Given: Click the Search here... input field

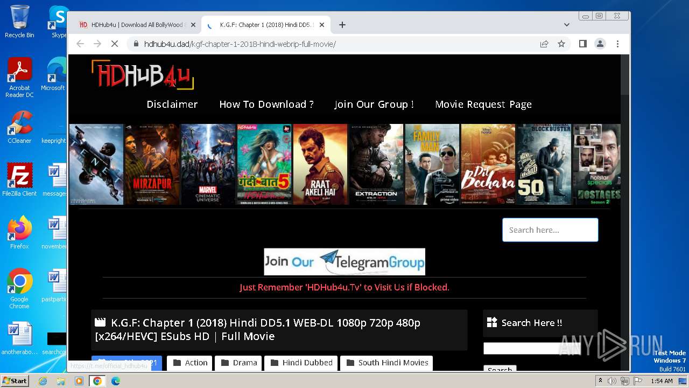Looking at the screenshot, I should click(550, 230).
